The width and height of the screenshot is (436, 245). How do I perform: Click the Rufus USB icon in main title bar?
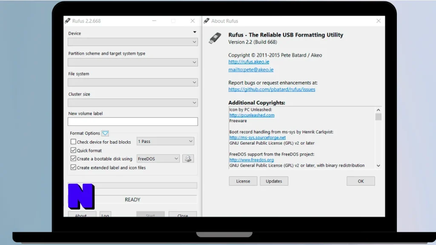tap(68, 21)
